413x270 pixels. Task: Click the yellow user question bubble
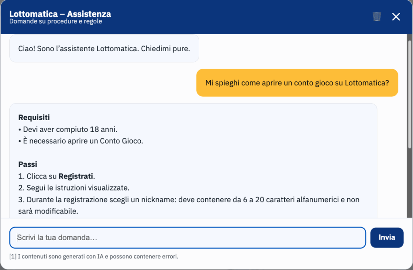click(x=297, y=83)
